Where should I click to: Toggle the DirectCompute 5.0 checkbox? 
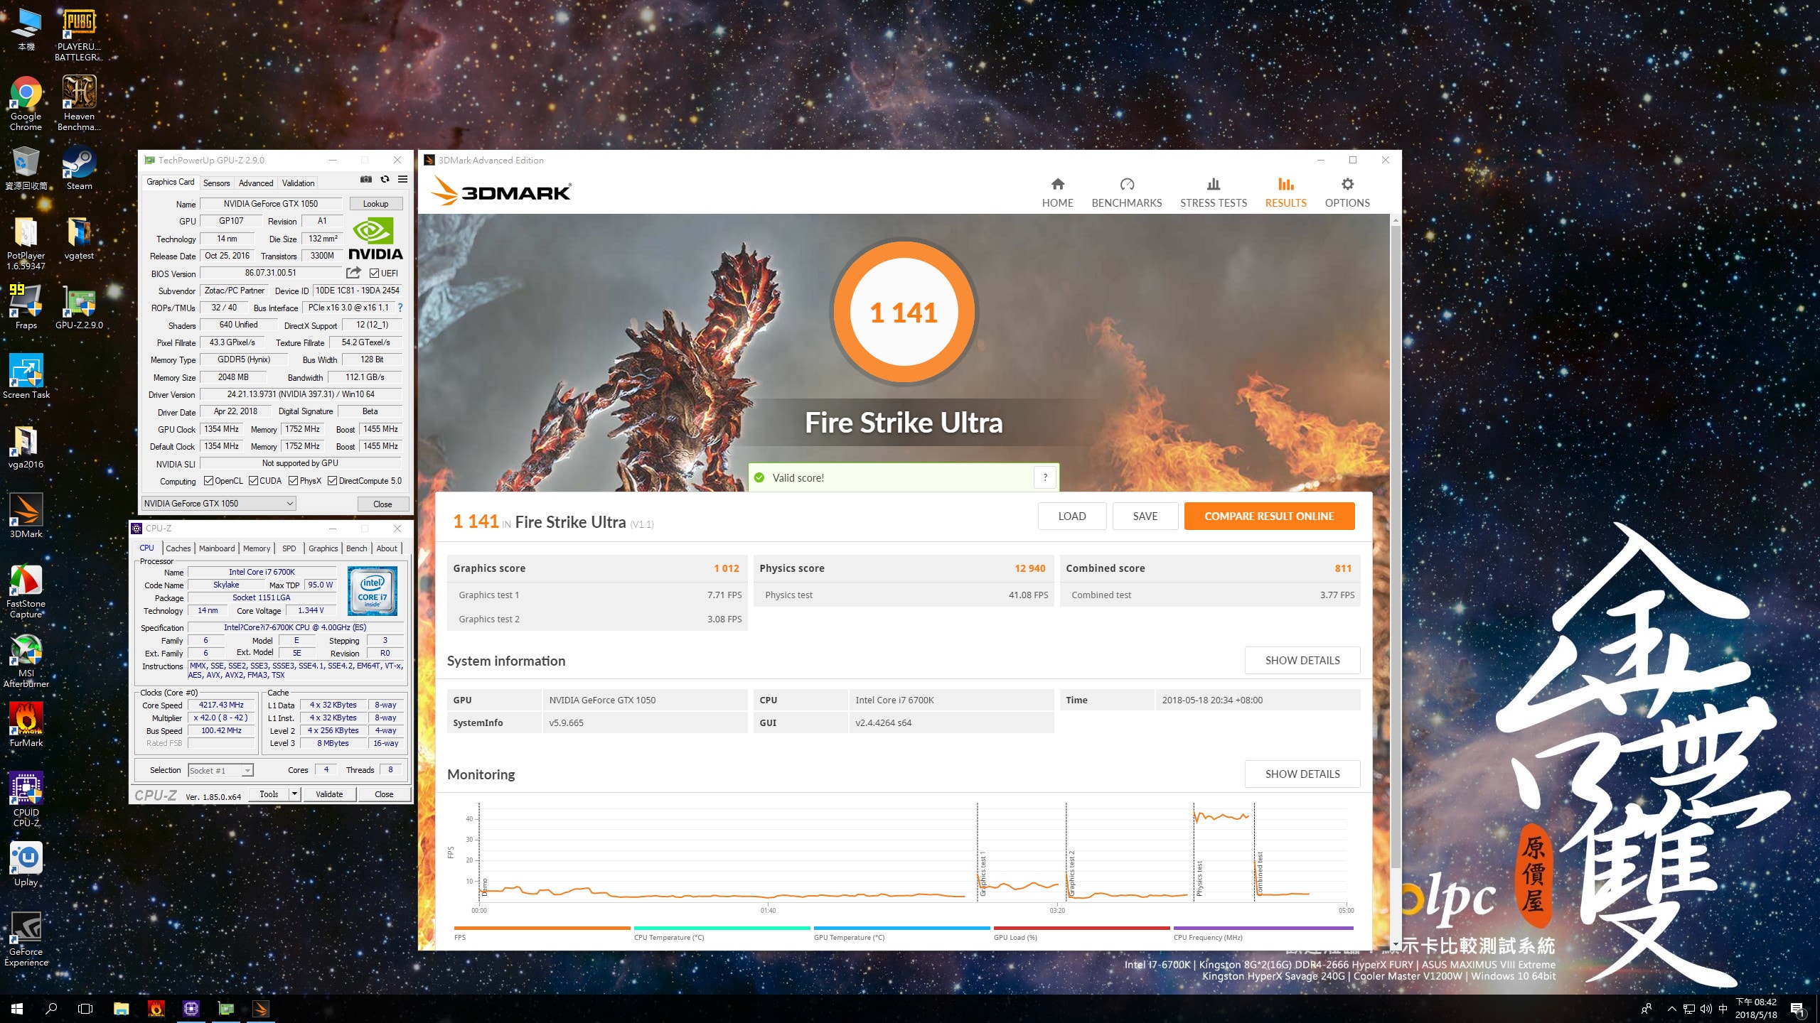pyautogui.click(x=332, y=481)
